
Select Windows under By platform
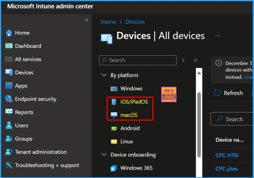click(x=131, y=88)
